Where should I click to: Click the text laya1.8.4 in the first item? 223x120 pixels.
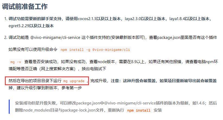tap(177, 19)
